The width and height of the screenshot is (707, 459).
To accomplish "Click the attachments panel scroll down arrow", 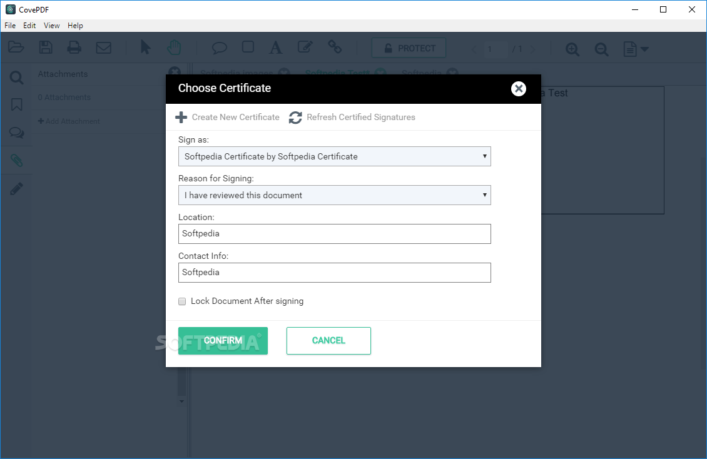I will (x=181, y=401).
